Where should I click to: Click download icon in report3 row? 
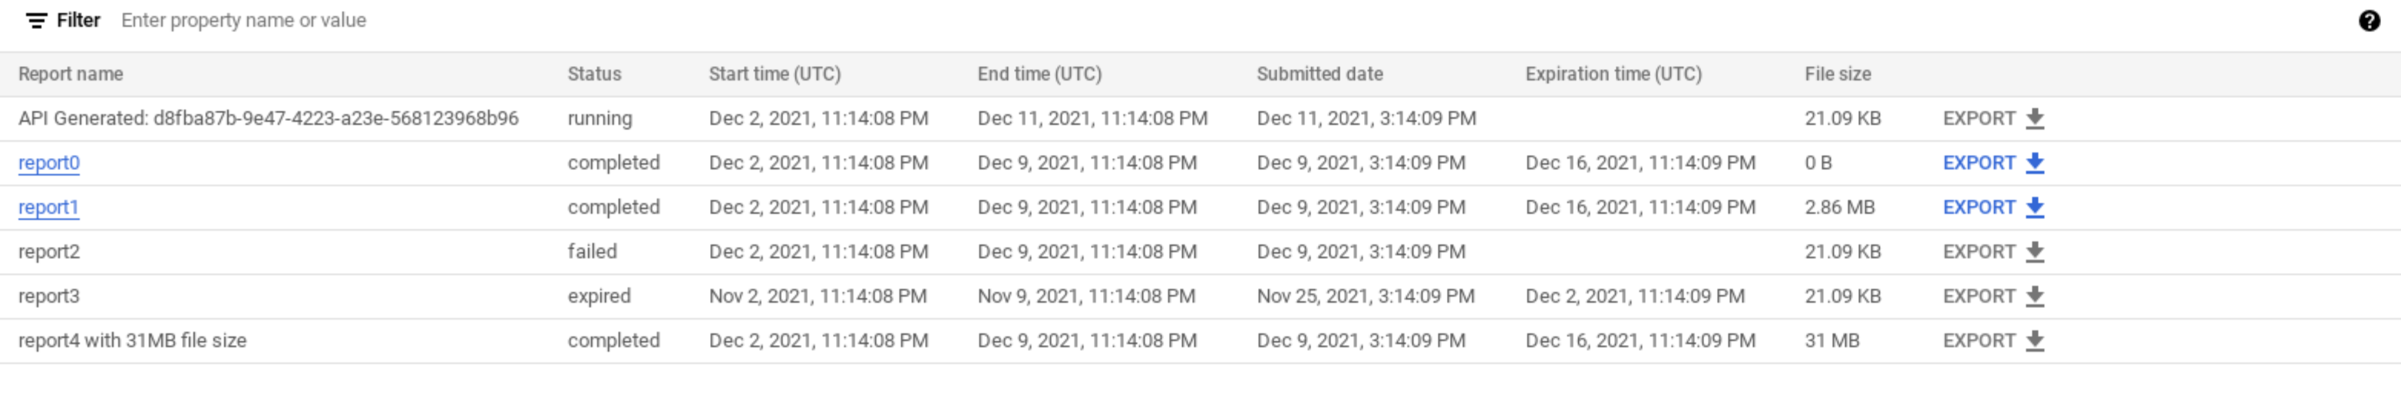[x=2035, y=297]
